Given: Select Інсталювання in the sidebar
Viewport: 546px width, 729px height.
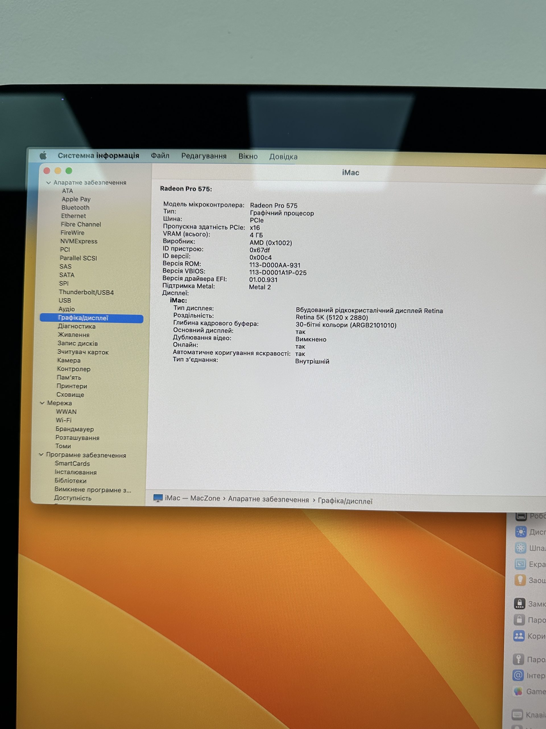Looking at the screenshot, I should (76, 472).
